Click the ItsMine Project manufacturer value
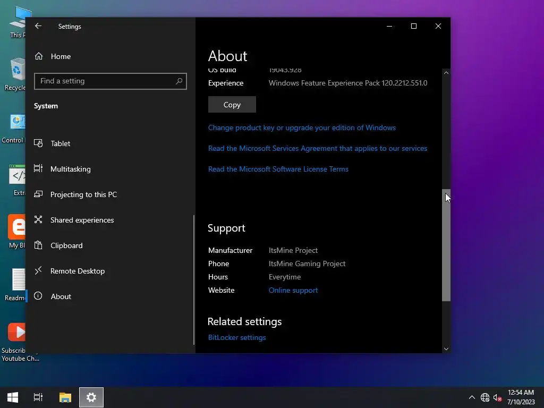The width and height of the screenshot is (544, 408). click(293, 250)
